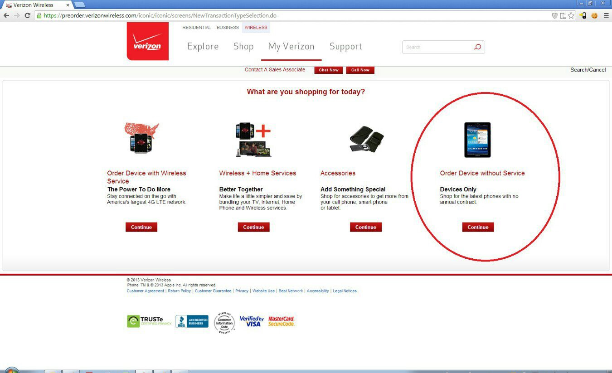Viewport: 612px width, 373px height.
Task: Open the Return Policy footer link
Action: pyautogui.click(x=180, y=291)
